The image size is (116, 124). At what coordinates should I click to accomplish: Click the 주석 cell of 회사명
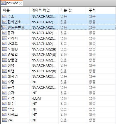(101, 76)
